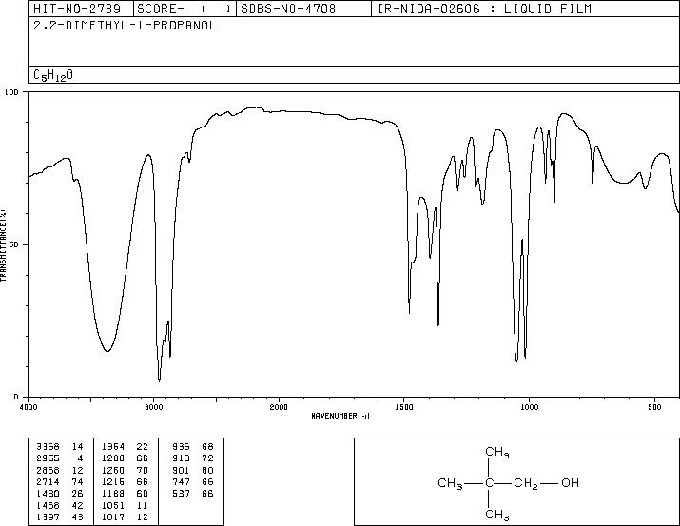The height and width of the screenshot is (526, 680).
Task: Click the left CH3 group in structure
Action: (450, 483)
